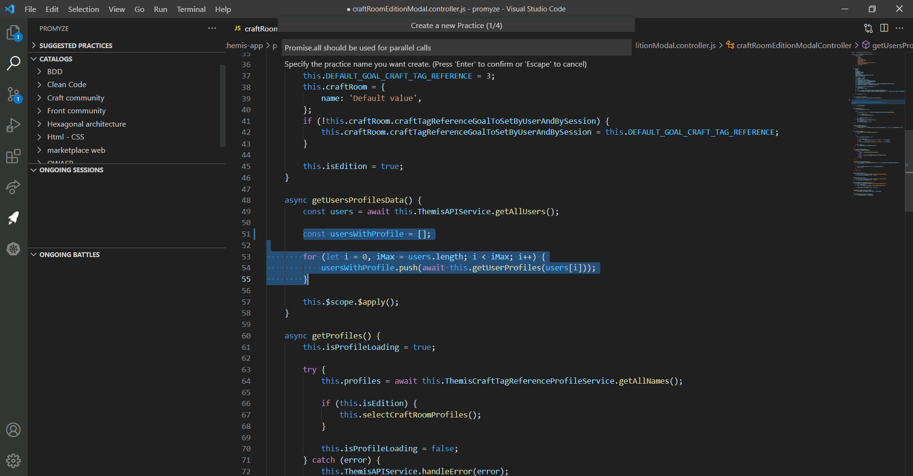Expand the Clean Code catalog
Viewport: 913px width, 476px height.
click(x=67, y=84)
